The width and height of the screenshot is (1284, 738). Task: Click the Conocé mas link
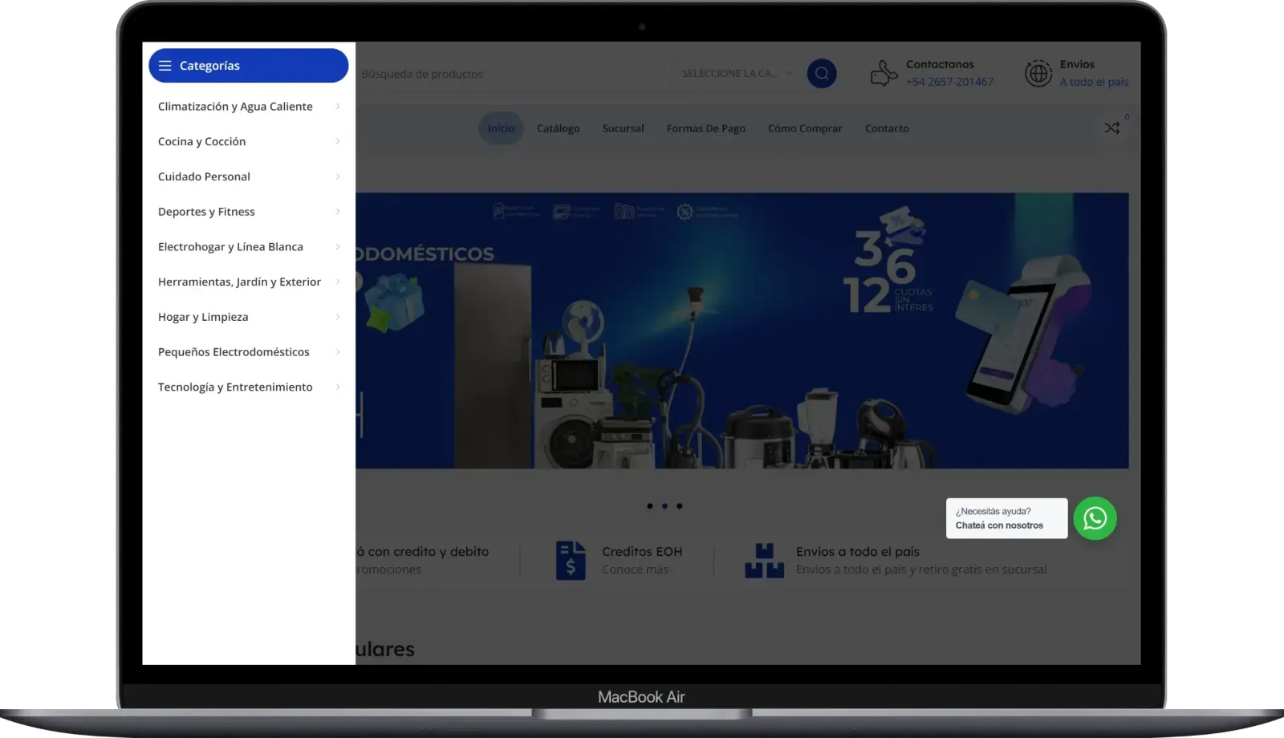635,570
